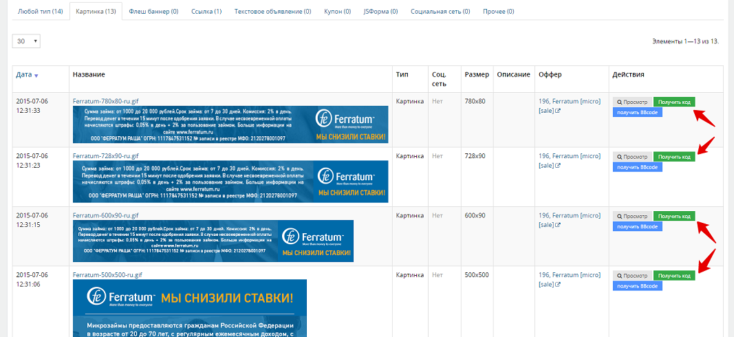Open Ferratum-780x80-ru.gif file link
Screen dimensions: 734x337
click(x=106, y=101)
